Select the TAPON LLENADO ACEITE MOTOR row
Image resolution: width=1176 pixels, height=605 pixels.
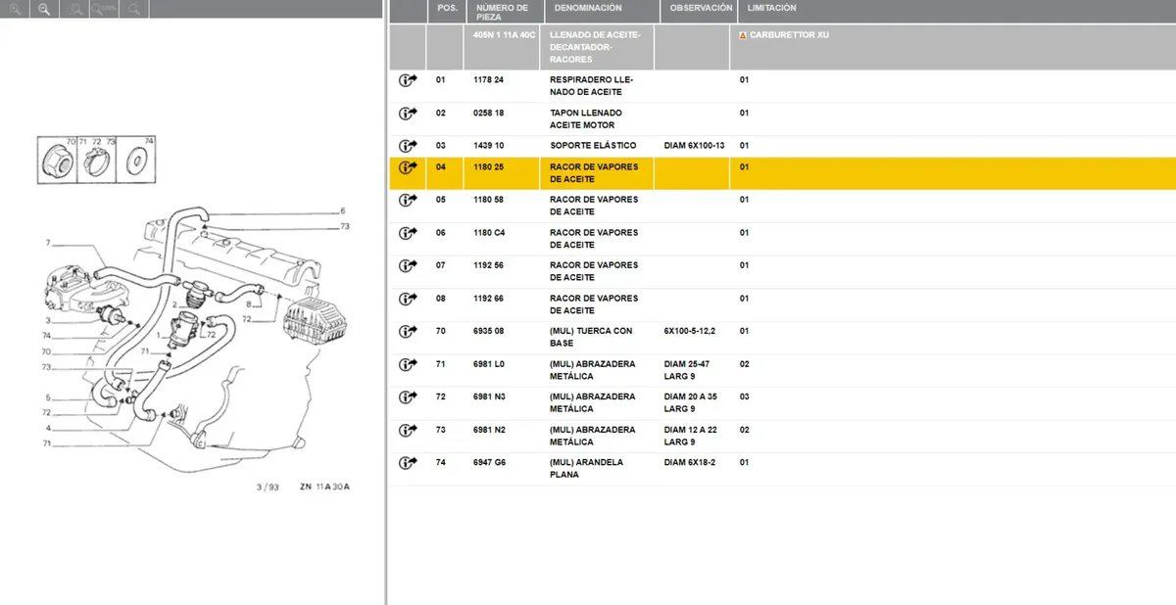click(782, 119)
